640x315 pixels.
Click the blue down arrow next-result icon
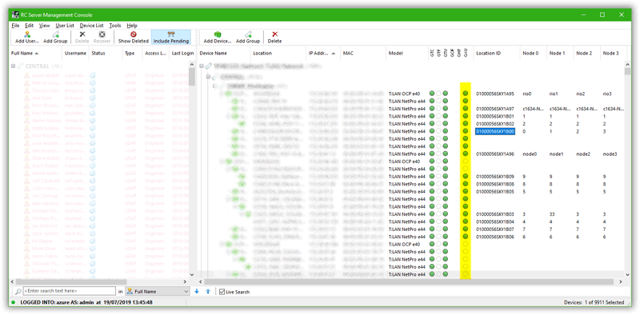197,291
